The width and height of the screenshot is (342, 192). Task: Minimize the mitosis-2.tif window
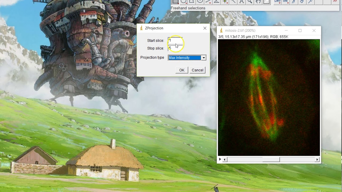coord(286,31)
